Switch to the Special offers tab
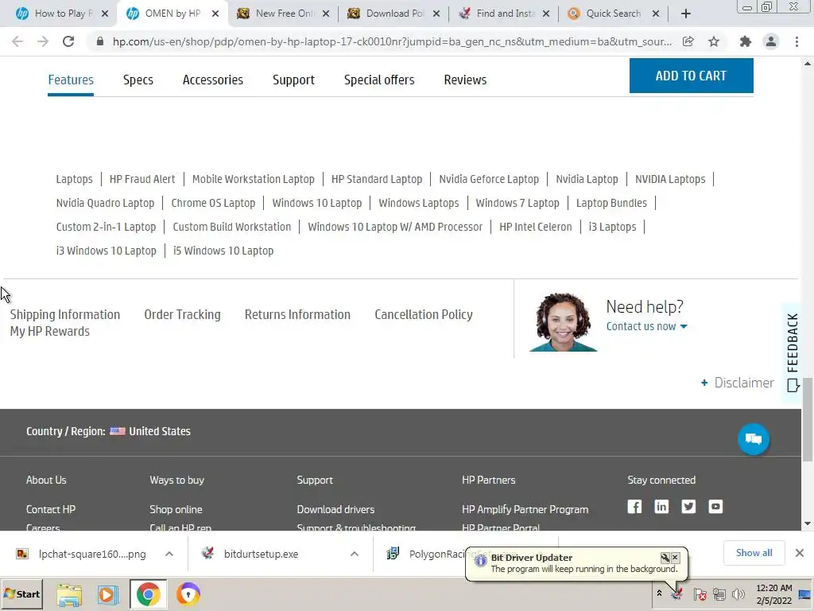 379,80
